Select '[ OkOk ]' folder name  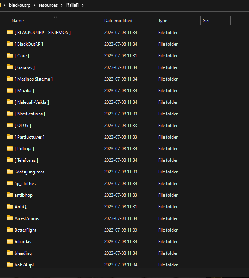tap(23, 126)
